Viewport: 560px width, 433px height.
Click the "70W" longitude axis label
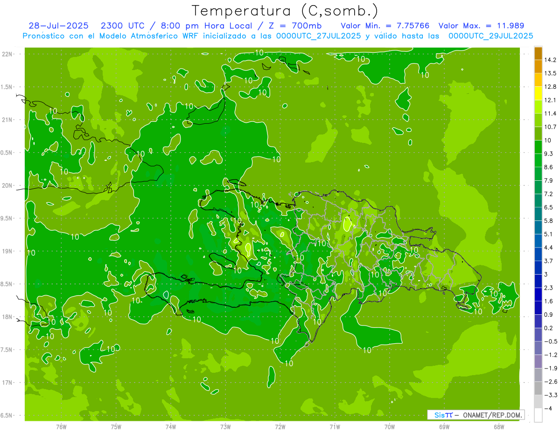(x=389, y=427)
